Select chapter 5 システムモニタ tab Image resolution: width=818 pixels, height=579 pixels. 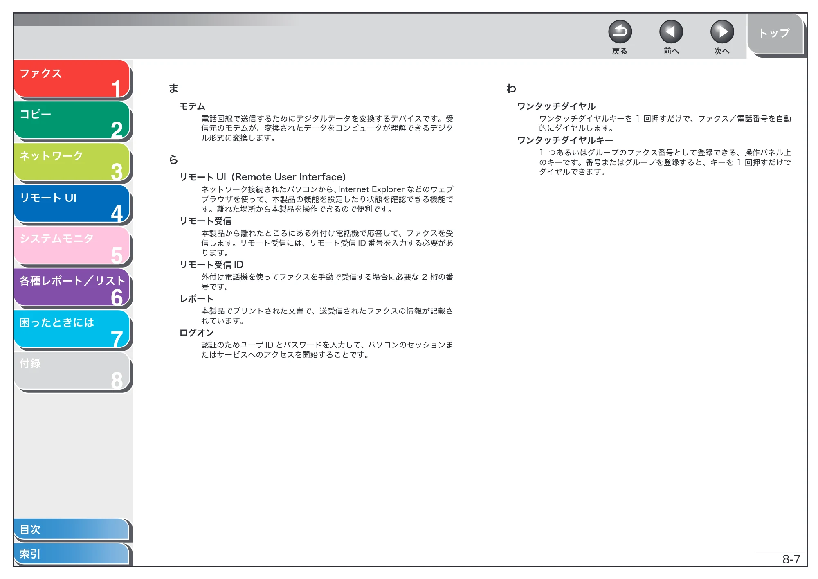coord(72,246)
